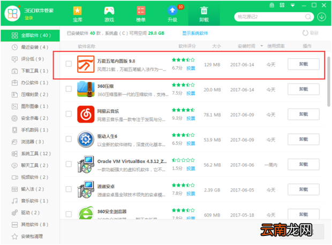
Task: Click the 驱动 gears icon
Action: tap(14, 213)
